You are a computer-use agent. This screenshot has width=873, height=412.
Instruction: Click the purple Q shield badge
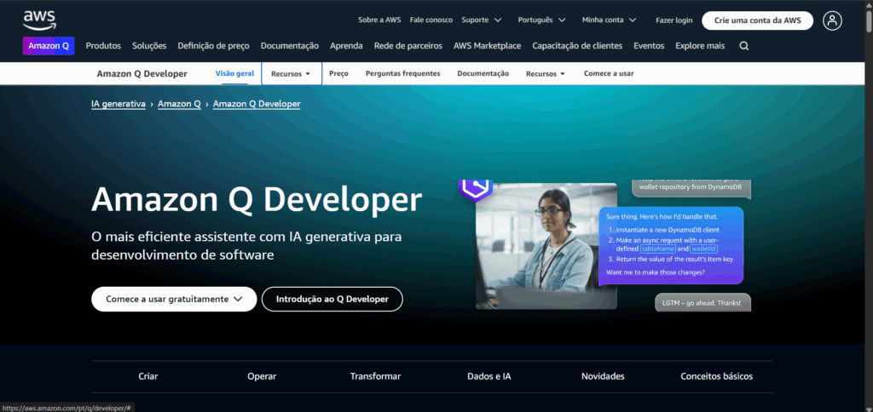(x=476, y=188)
